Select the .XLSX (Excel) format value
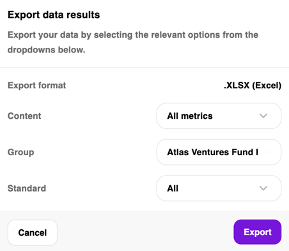The width and height of the screenshot is (289, 251). 253,86
